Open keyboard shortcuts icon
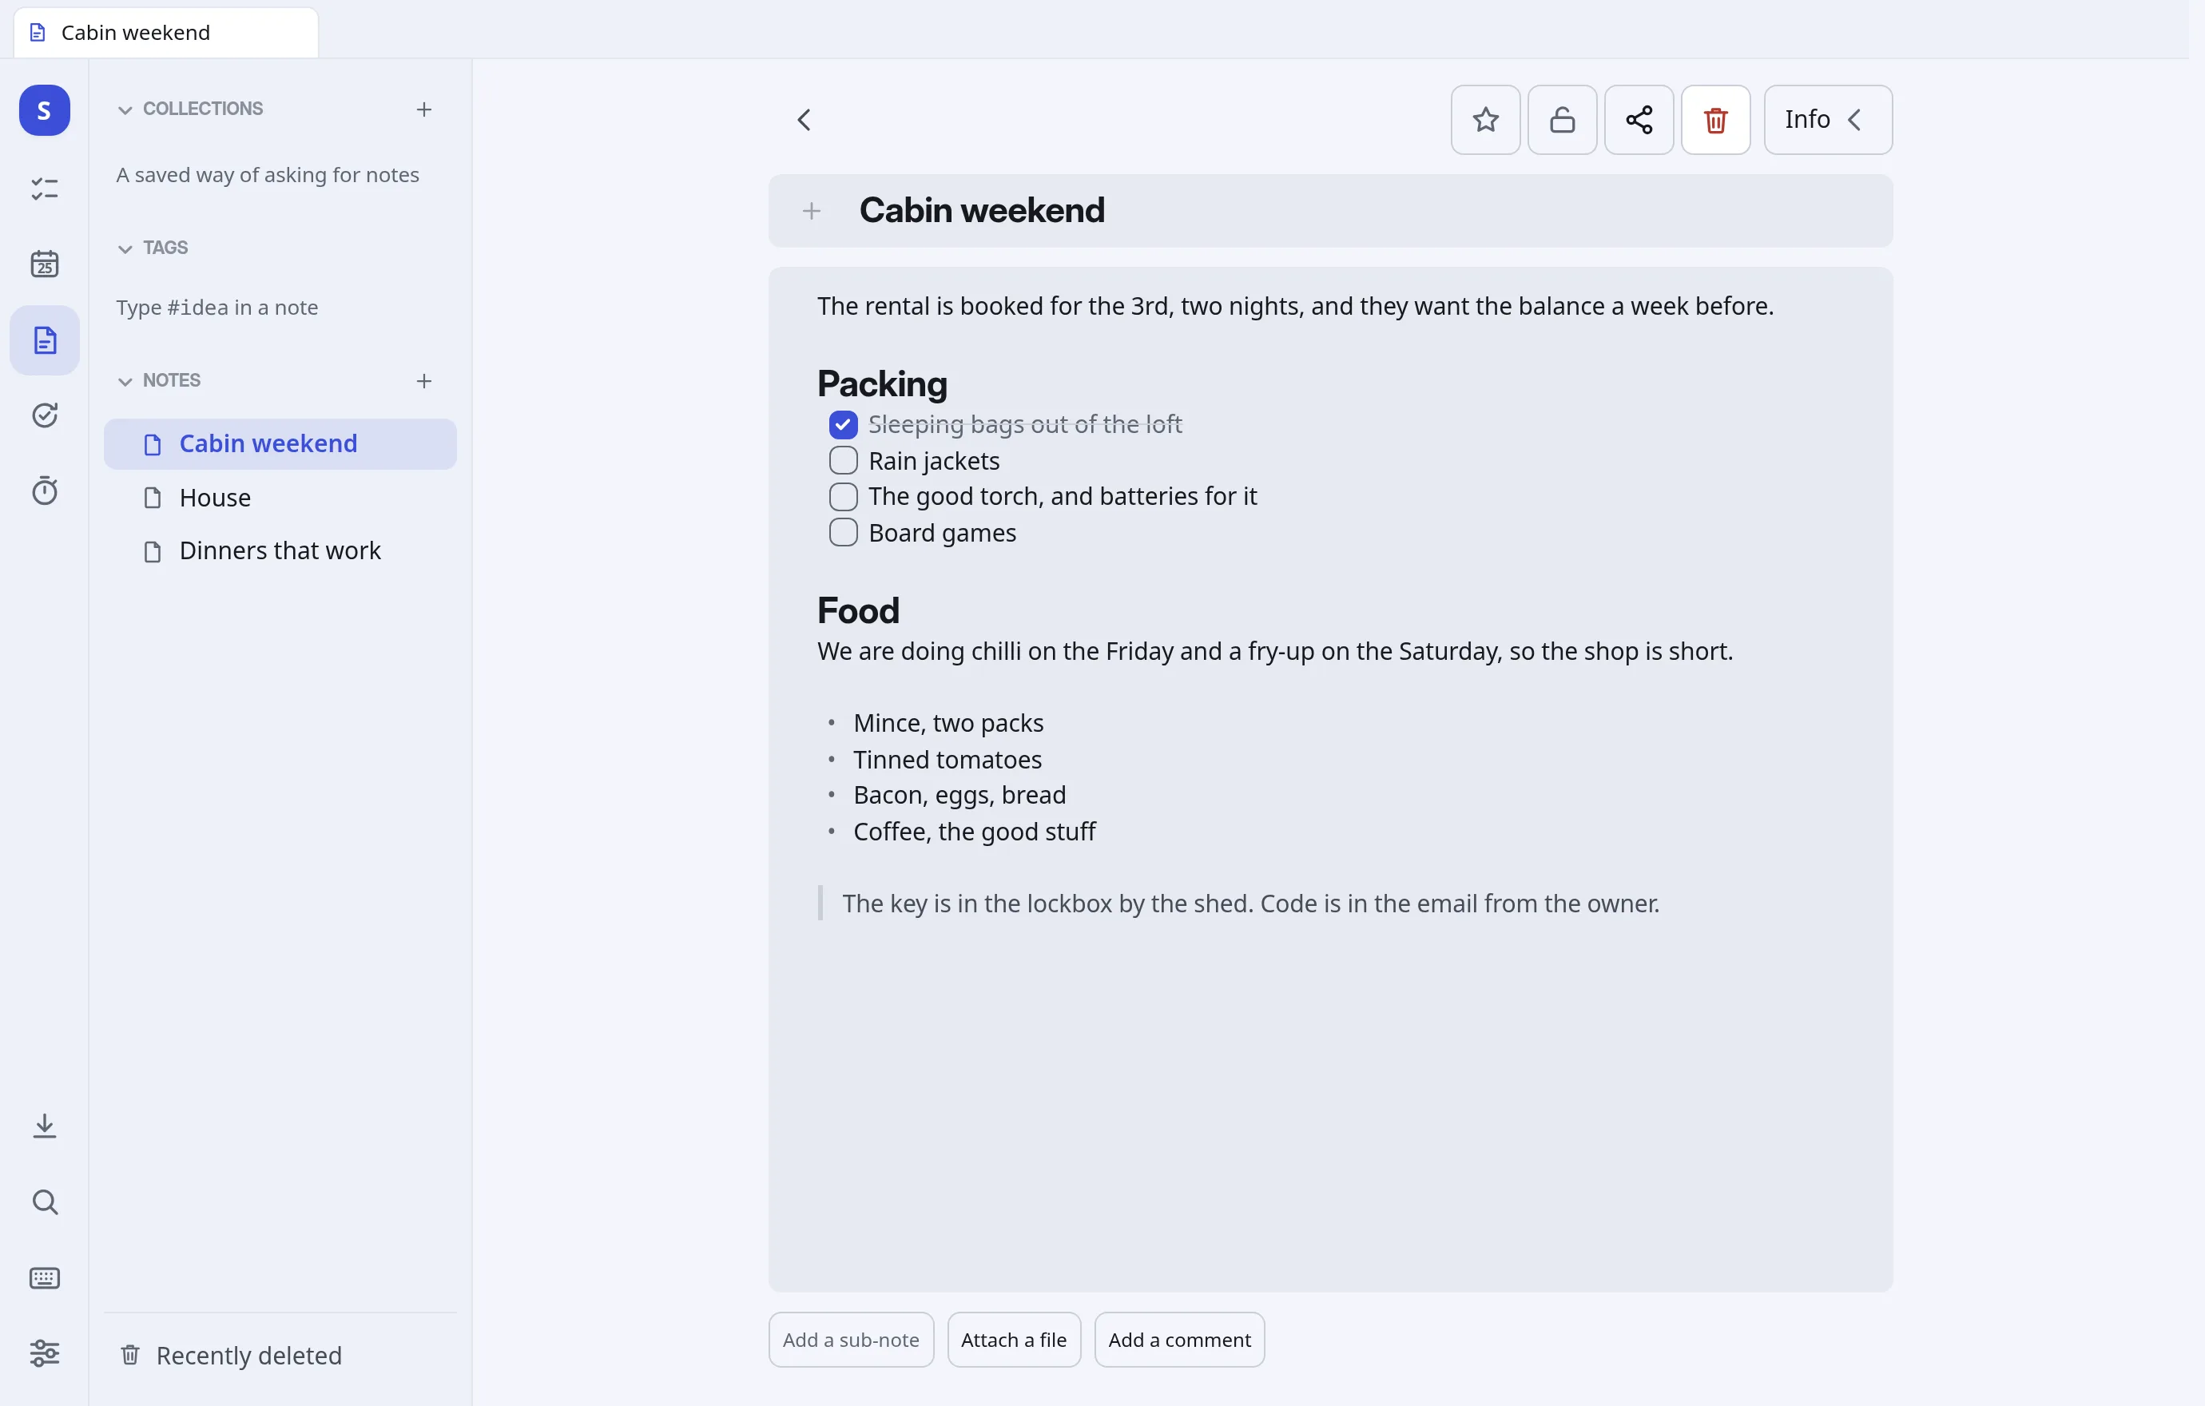This screenshot has height=1406, width=2205. pyautogui.click(x=44, y=1278)
